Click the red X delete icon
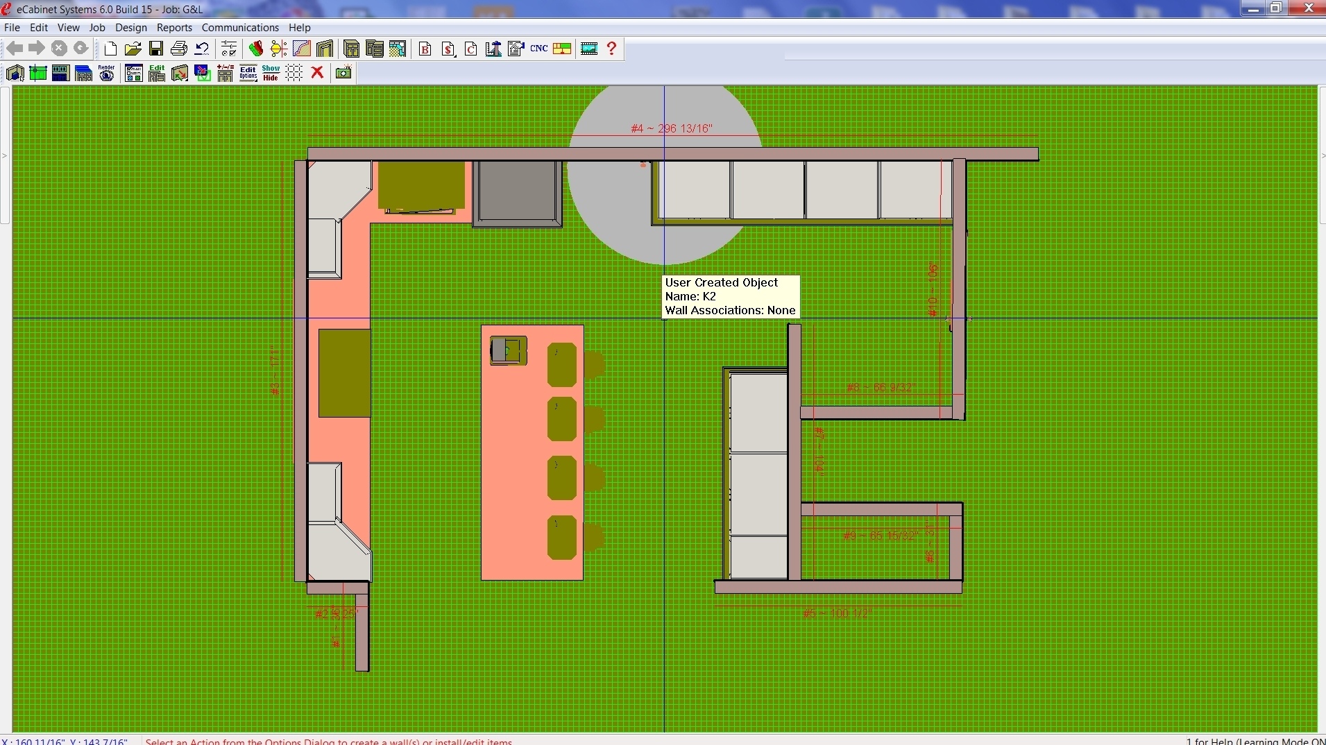Viewport: 1326px width, 745px height. pyautogui.click(x=318, y=73)
